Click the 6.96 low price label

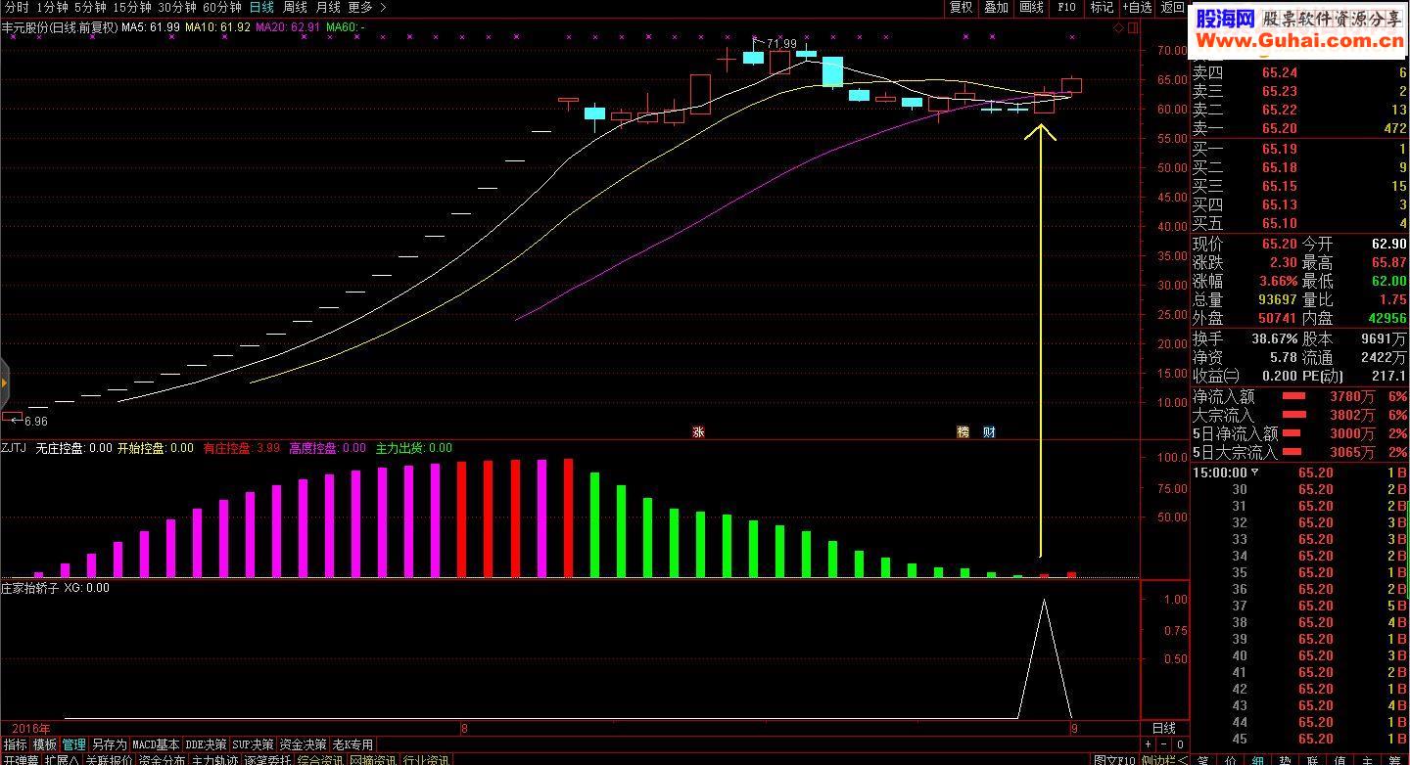tap(35, 422)
